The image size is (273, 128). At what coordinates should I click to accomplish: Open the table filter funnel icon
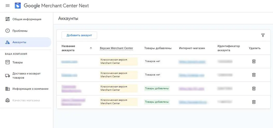click(x=263, y=35)
